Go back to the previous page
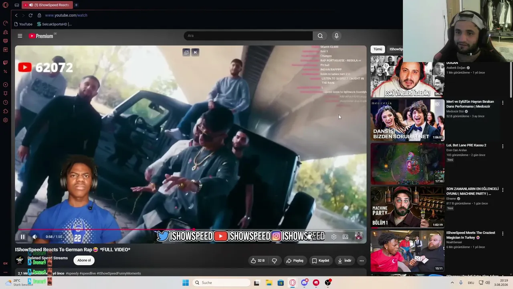Screen dimensions: 513x289 pyautogui.click(x=16, y=15)
